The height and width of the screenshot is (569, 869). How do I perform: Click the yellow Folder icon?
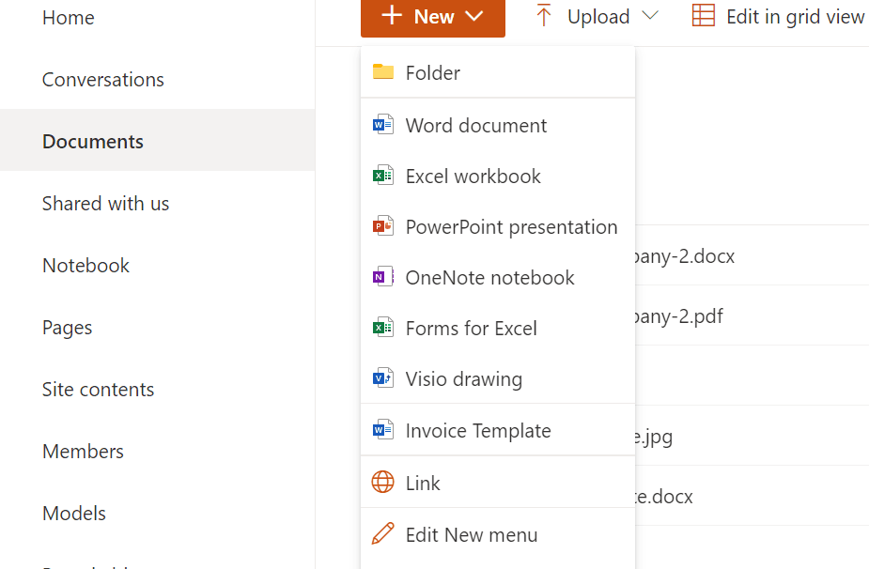pos(383,72)
